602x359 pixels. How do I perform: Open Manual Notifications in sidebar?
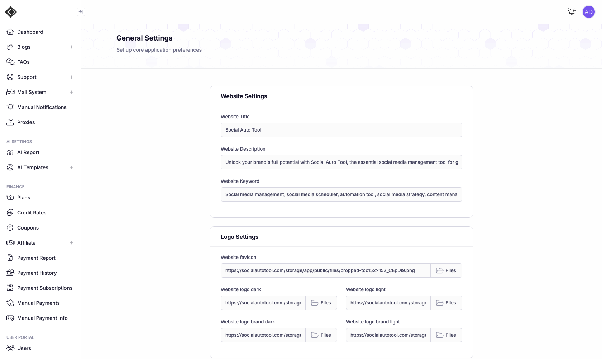42,107
